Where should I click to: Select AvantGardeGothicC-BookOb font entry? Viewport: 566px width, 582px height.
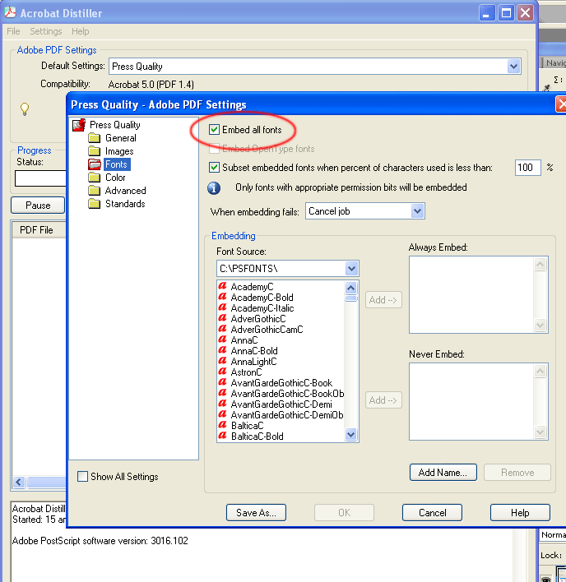(x=287, y=394)
